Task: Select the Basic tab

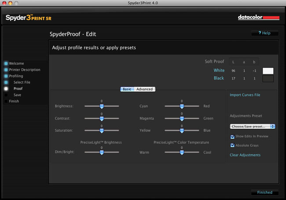Action: [x=127, y=89]
